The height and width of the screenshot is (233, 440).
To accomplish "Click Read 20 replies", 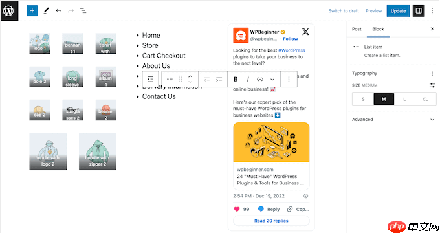I will coord(271,221).
